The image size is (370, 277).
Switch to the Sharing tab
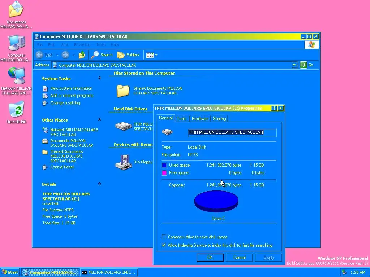point(219,119)
